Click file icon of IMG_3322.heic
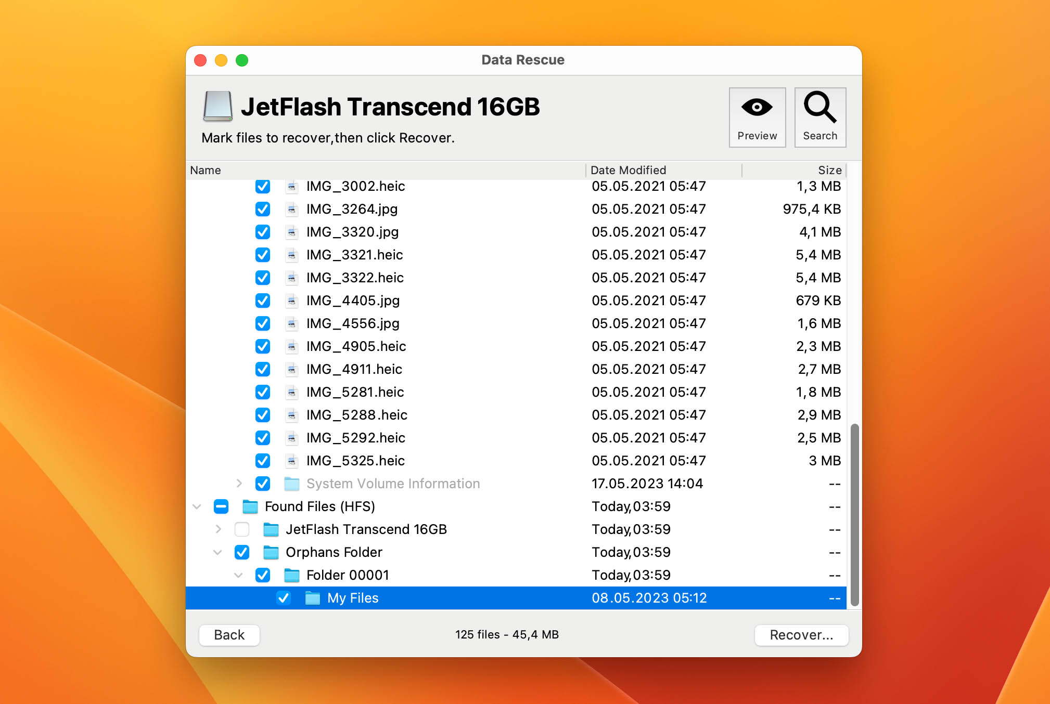Screen dimensions: 1050x704 [292, 278]
